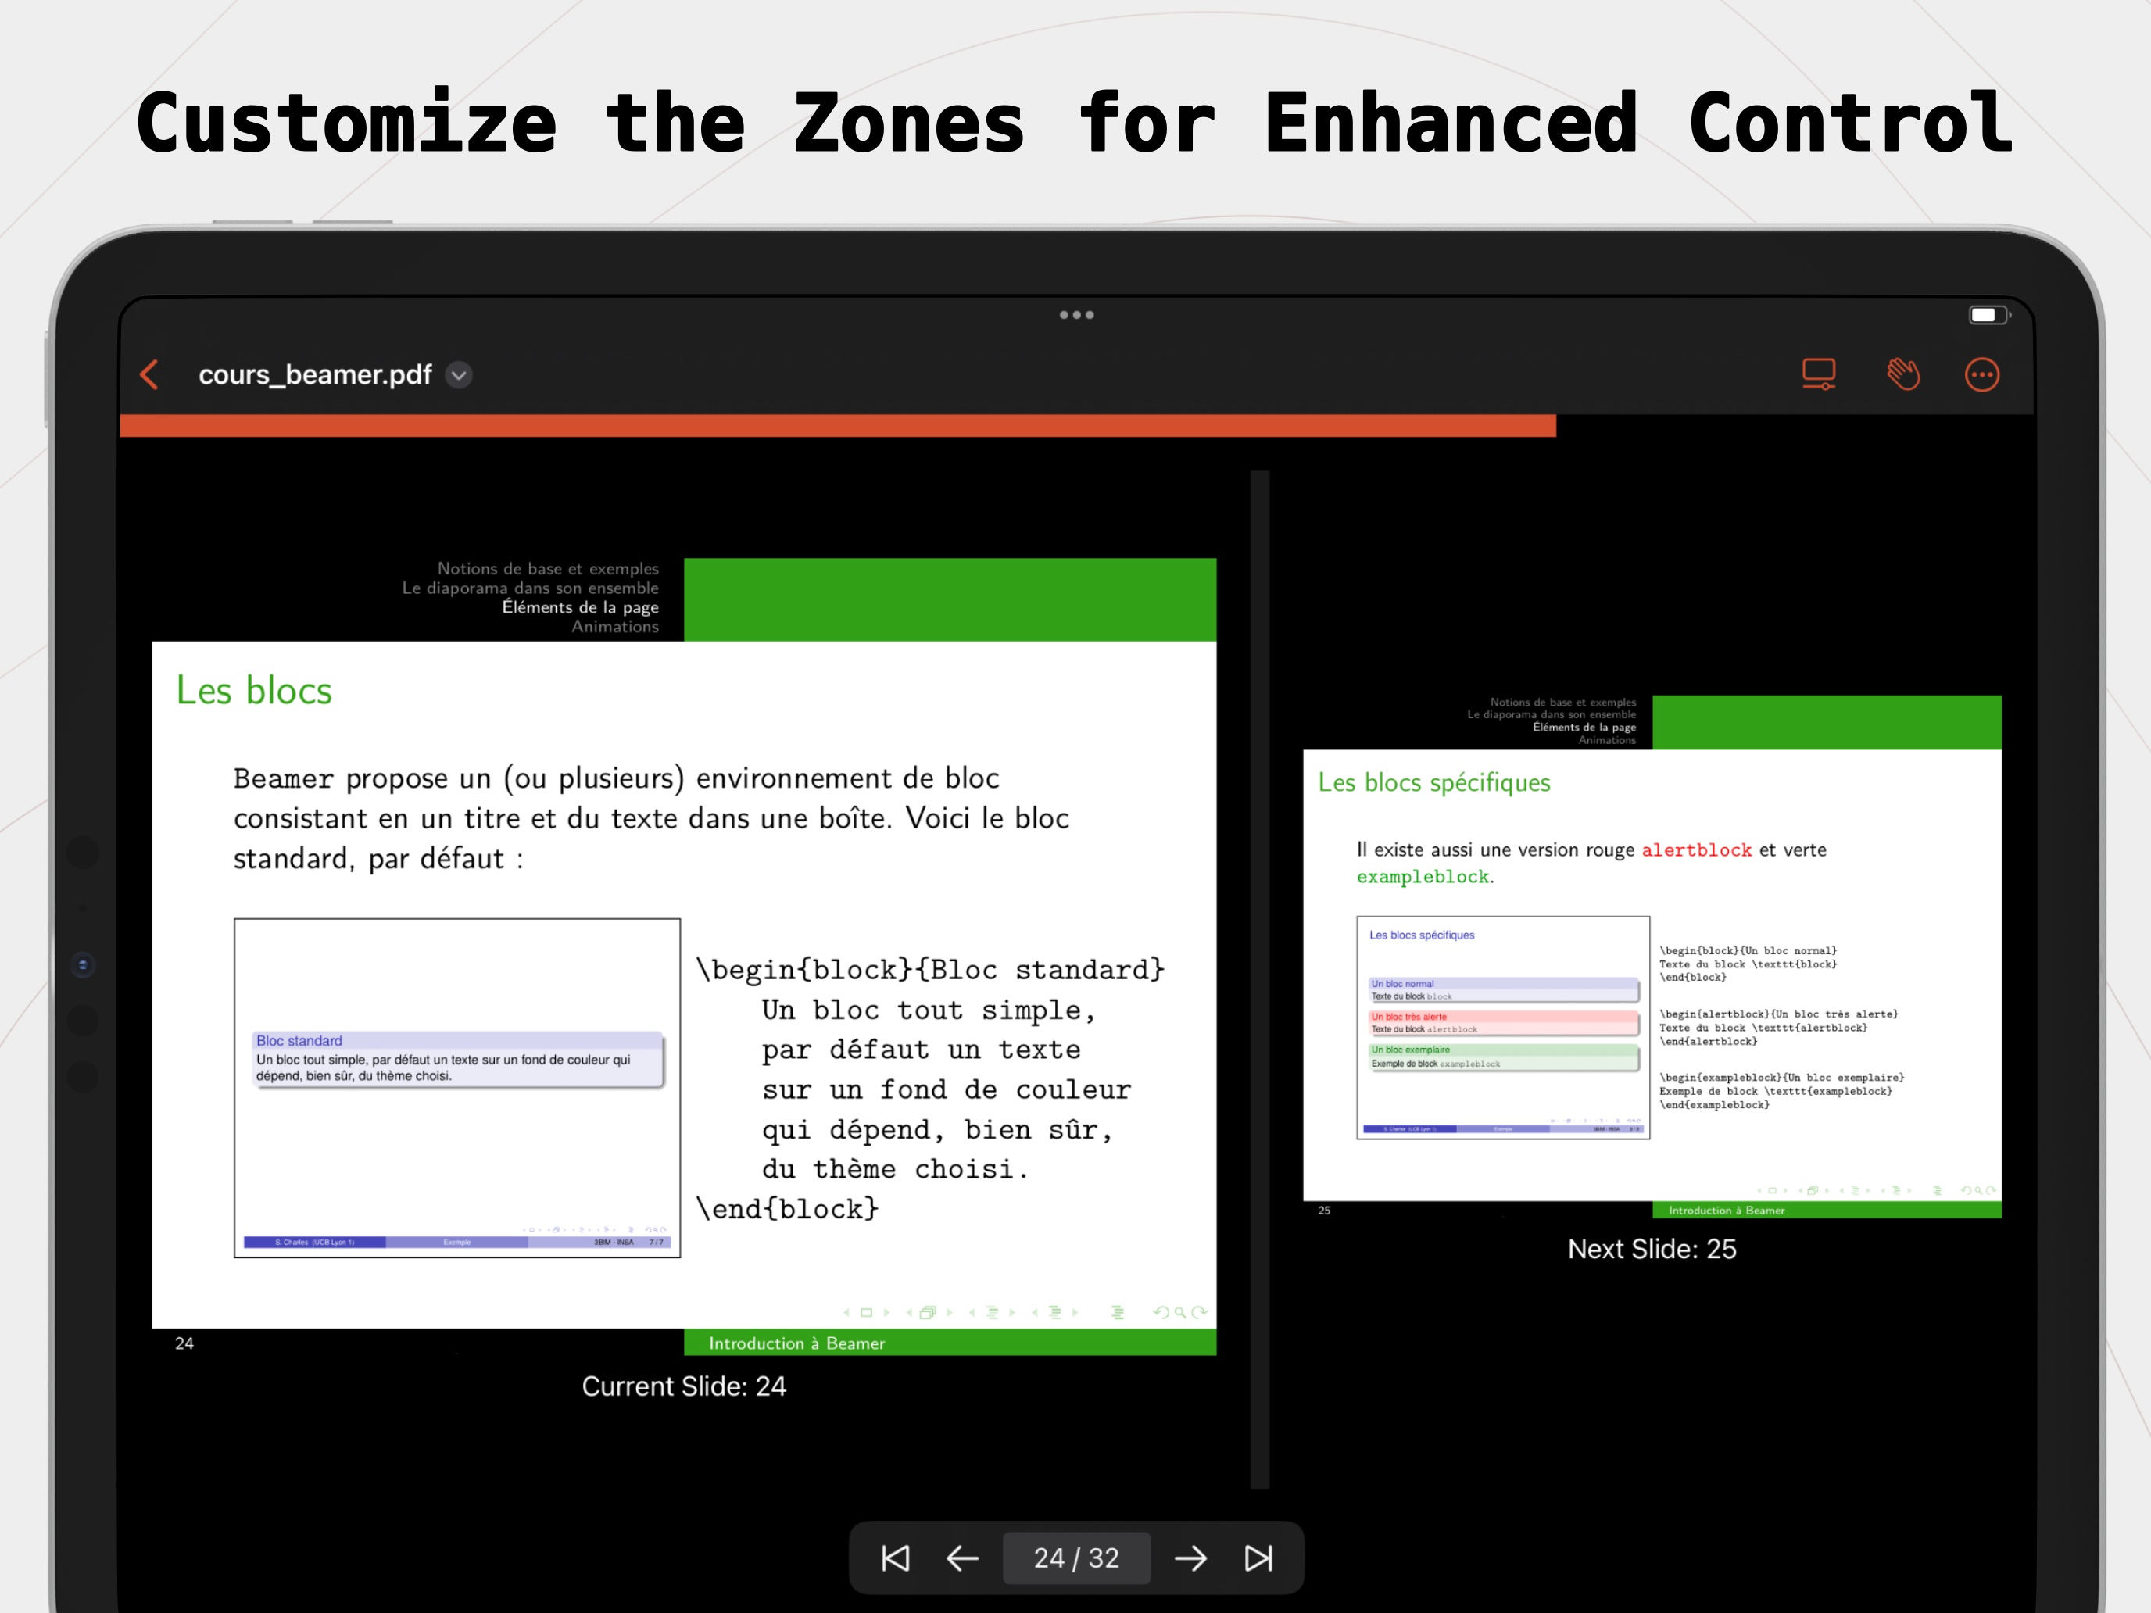Click the battery status indicator
2151x1613 pixels.
coord(1989,315)
